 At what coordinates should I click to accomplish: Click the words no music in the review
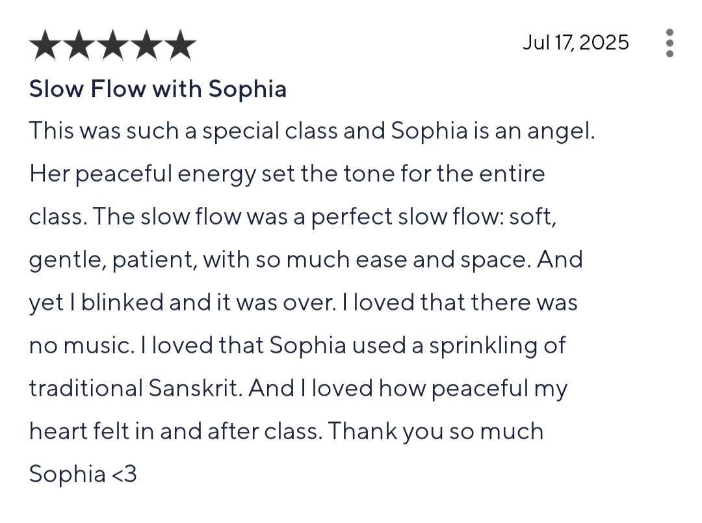click(x=81, y=346)
